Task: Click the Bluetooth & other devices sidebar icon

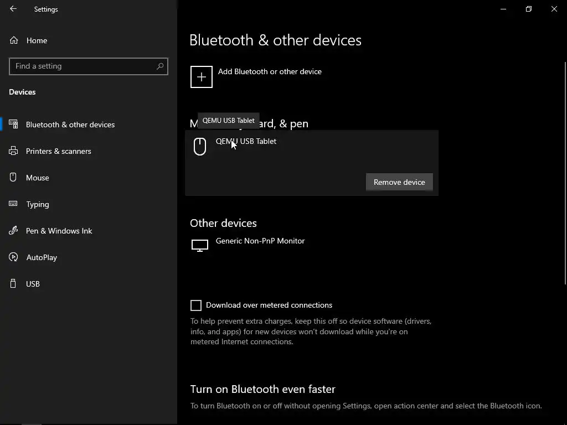Action: pyautogui.click(x=13, y=125)
